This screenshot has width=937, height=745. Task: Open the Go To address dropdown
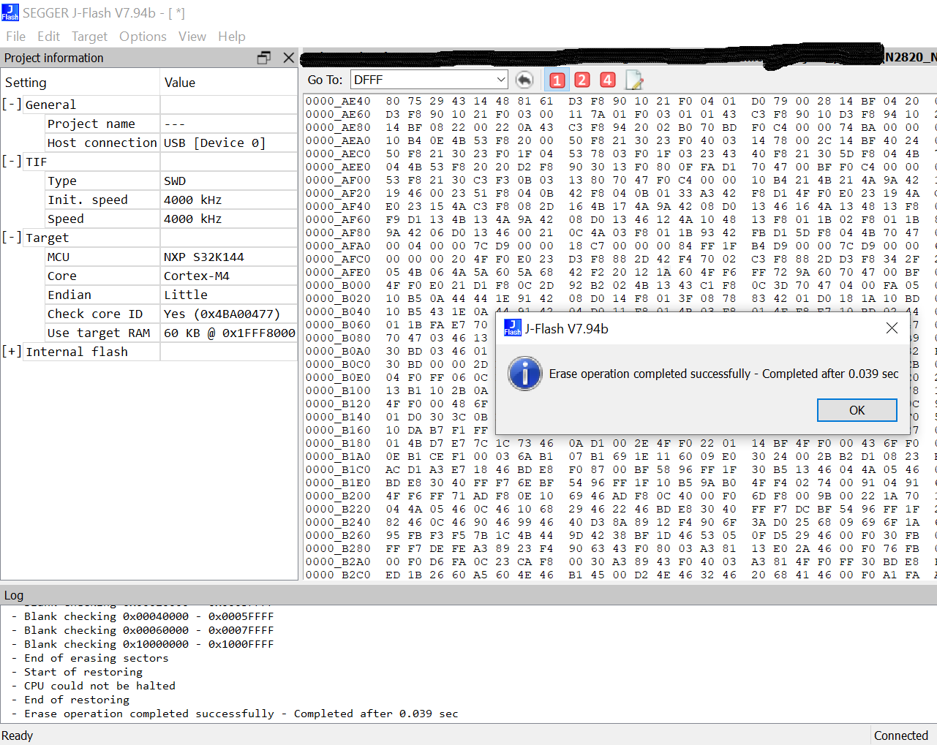501,79
